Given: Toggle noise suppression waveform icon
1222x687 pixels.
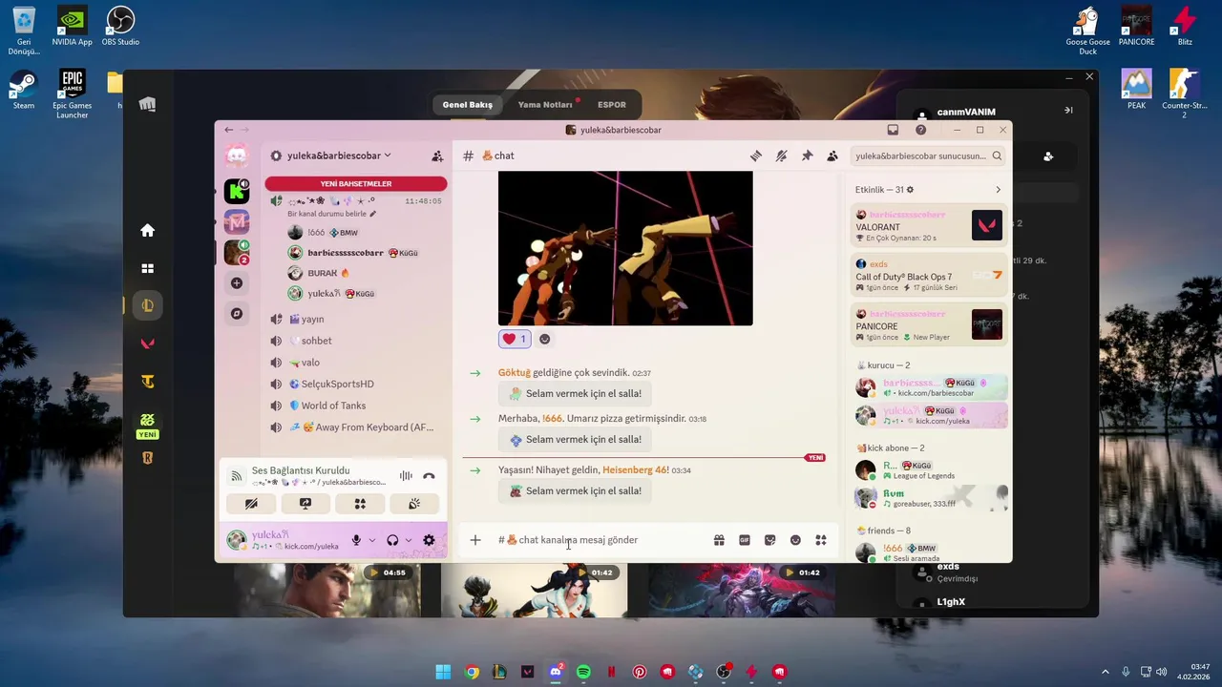Looking at the screenshot, I should point(406,475).
